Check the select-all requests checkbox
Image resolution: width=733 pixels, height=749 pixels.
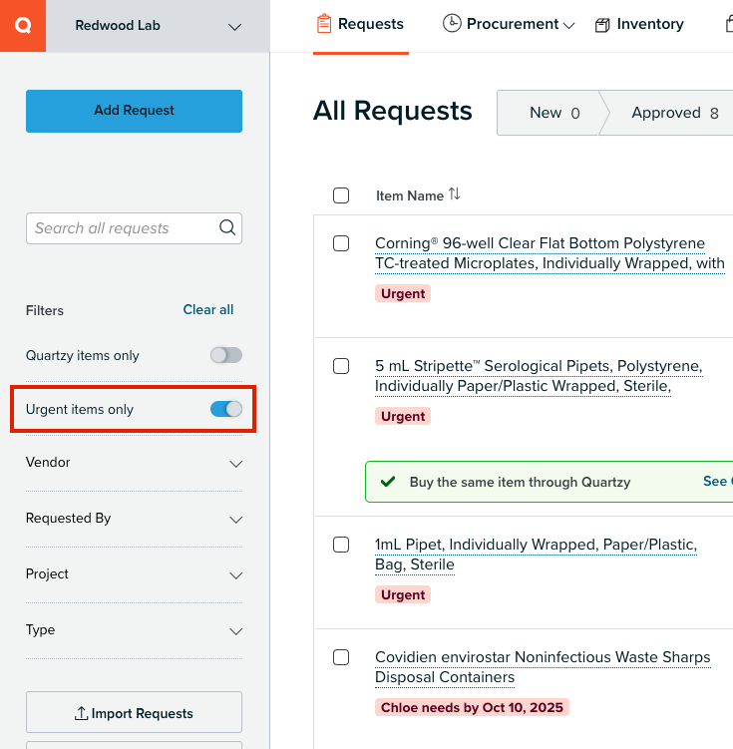pos(341,195)
